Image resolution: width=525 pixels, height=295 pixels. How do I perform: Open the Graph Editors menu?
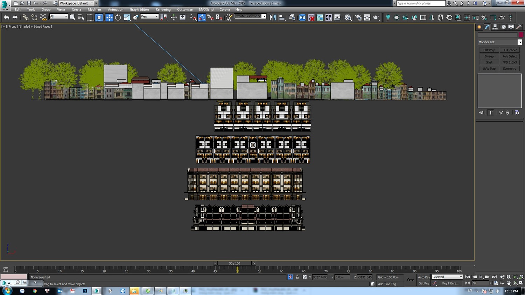(x=139, y=9)
